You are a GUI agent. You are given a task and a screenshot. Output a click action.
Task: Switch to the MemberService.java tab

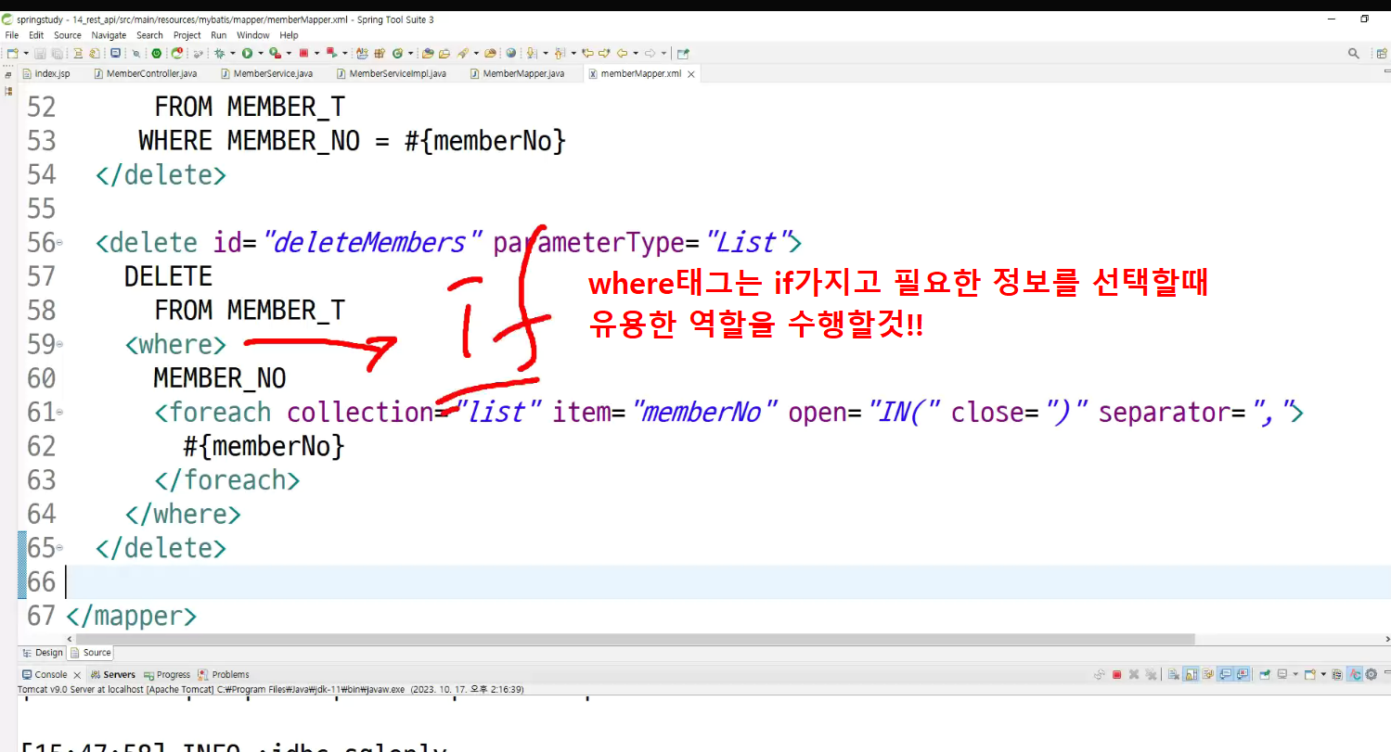coord(266,73)
